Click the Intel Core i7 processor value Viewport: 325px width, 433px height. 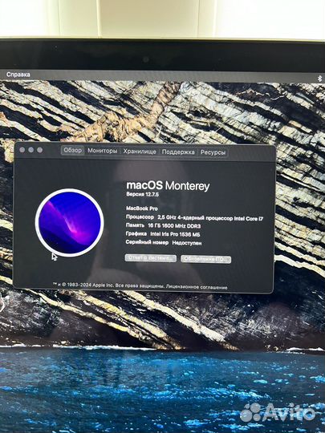(210, 218)
